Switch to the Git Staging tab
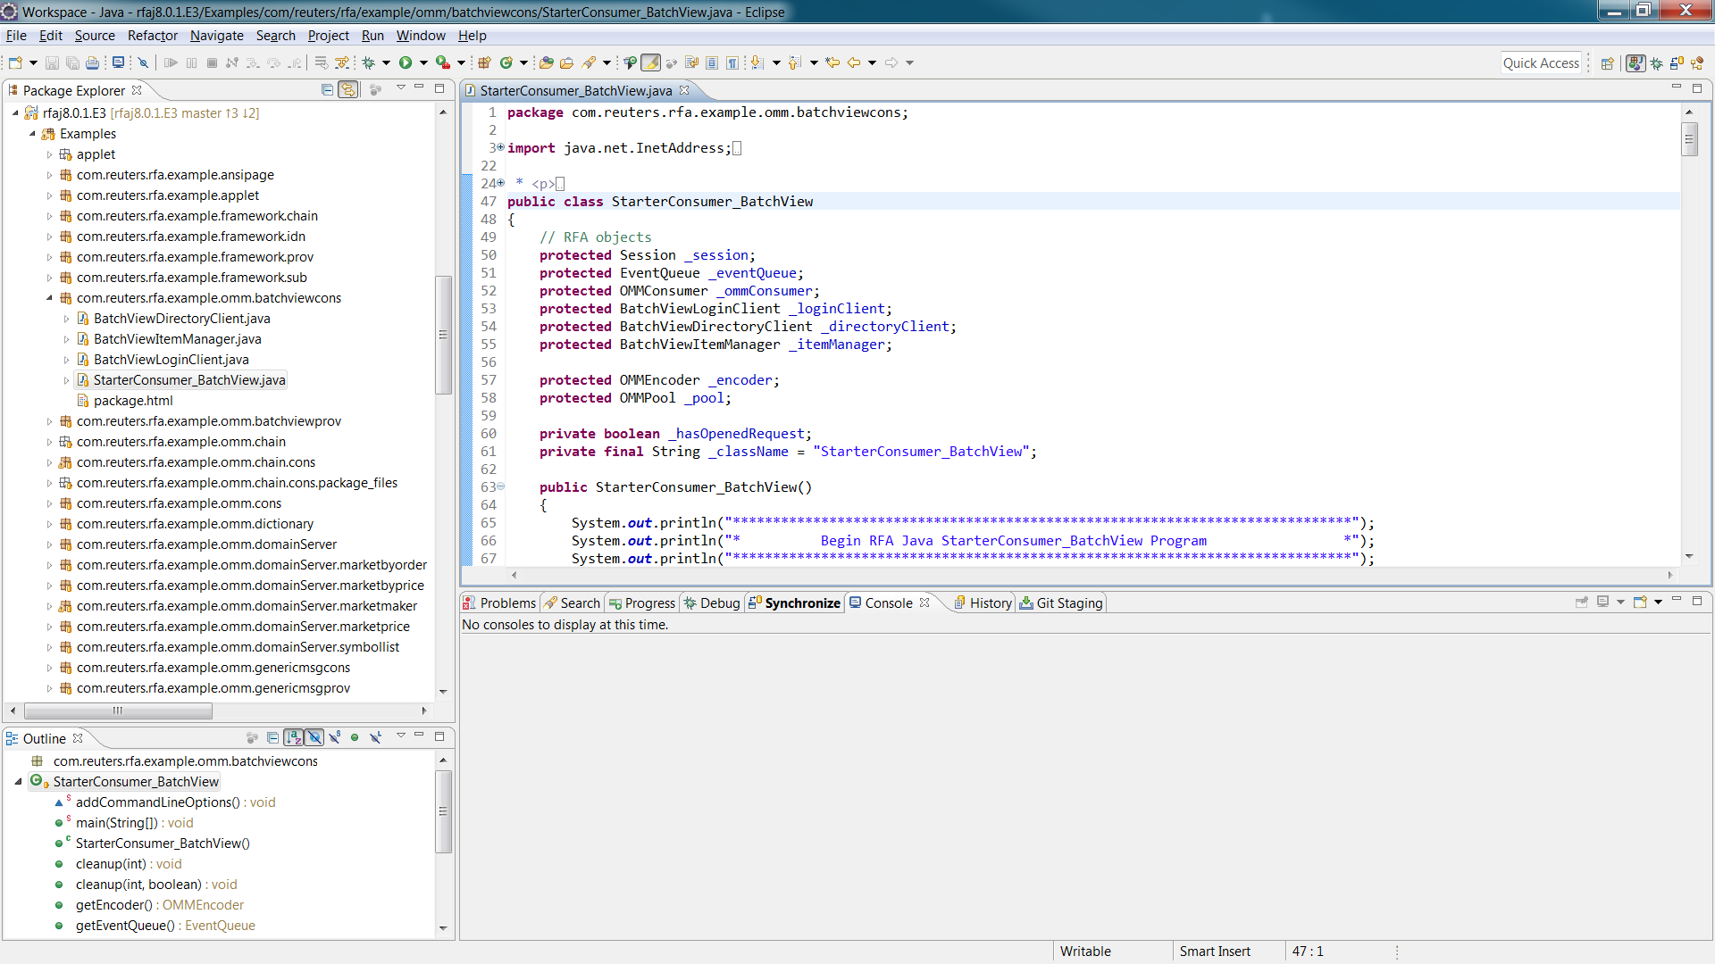The image size is (1715, 964). (1062, 603)
